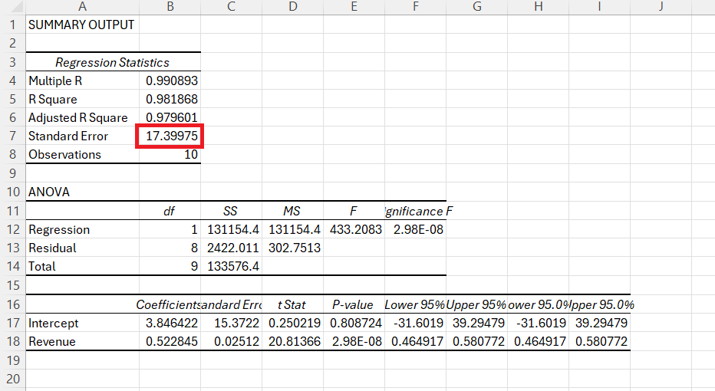Select R Square value 0.981868
The width and height of the screenshot is (715, 391).
pyautogui.click(x=170, y=99)
